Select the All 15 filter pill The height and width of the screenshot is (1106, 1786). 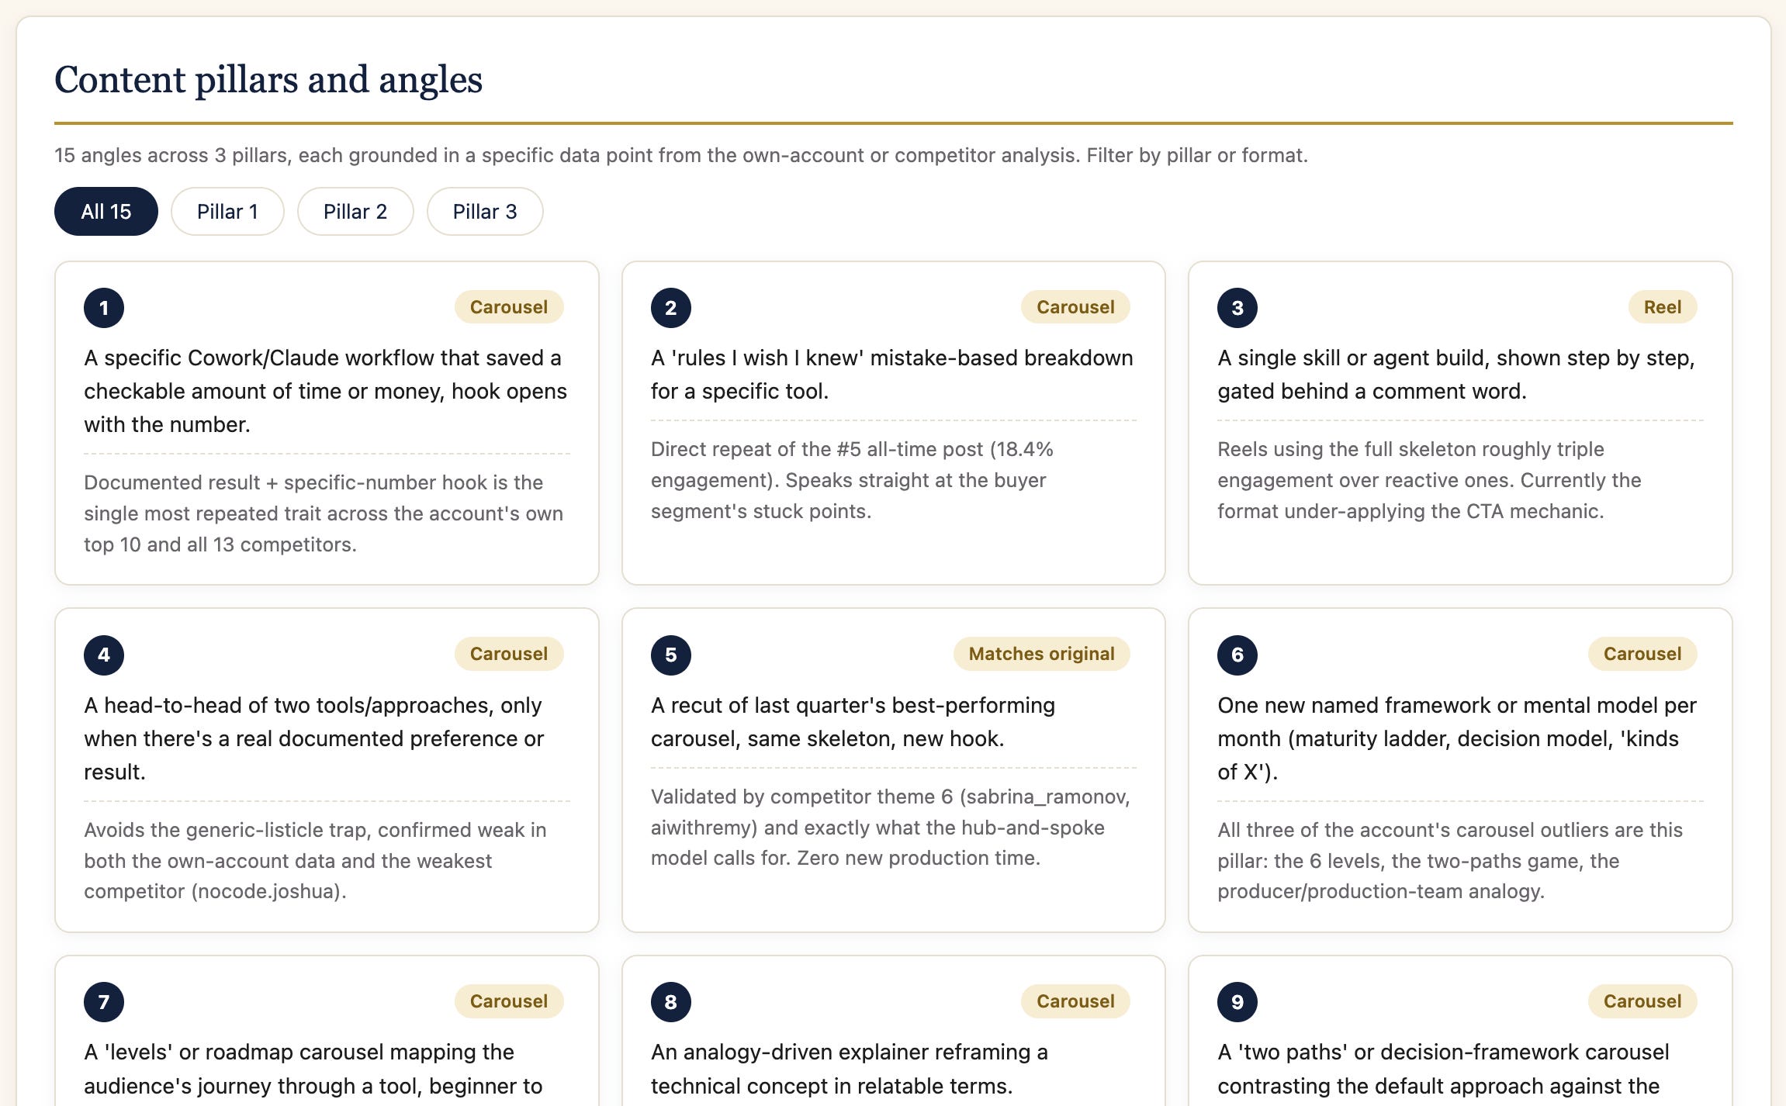(106, 212)
